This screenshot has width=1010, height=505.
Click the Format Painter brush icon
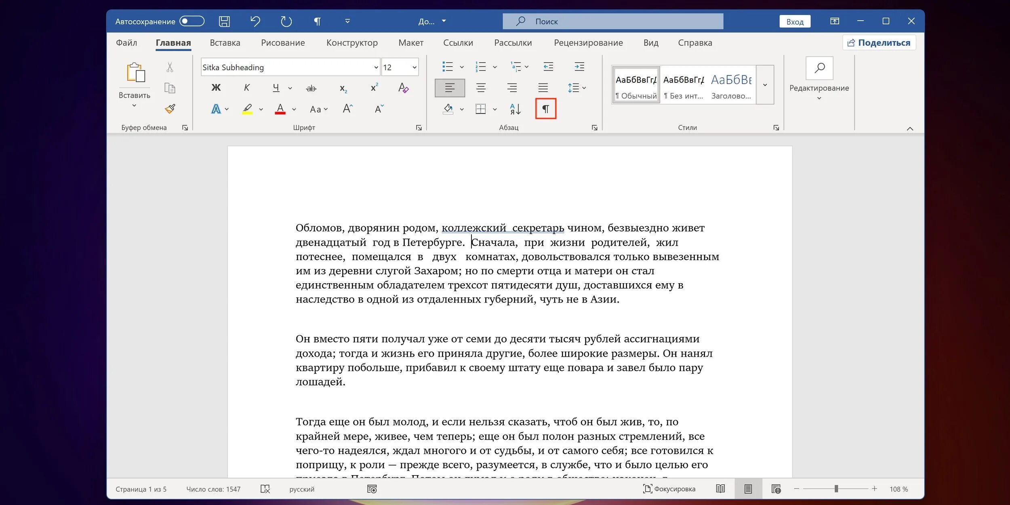click(x=170, y=108)
